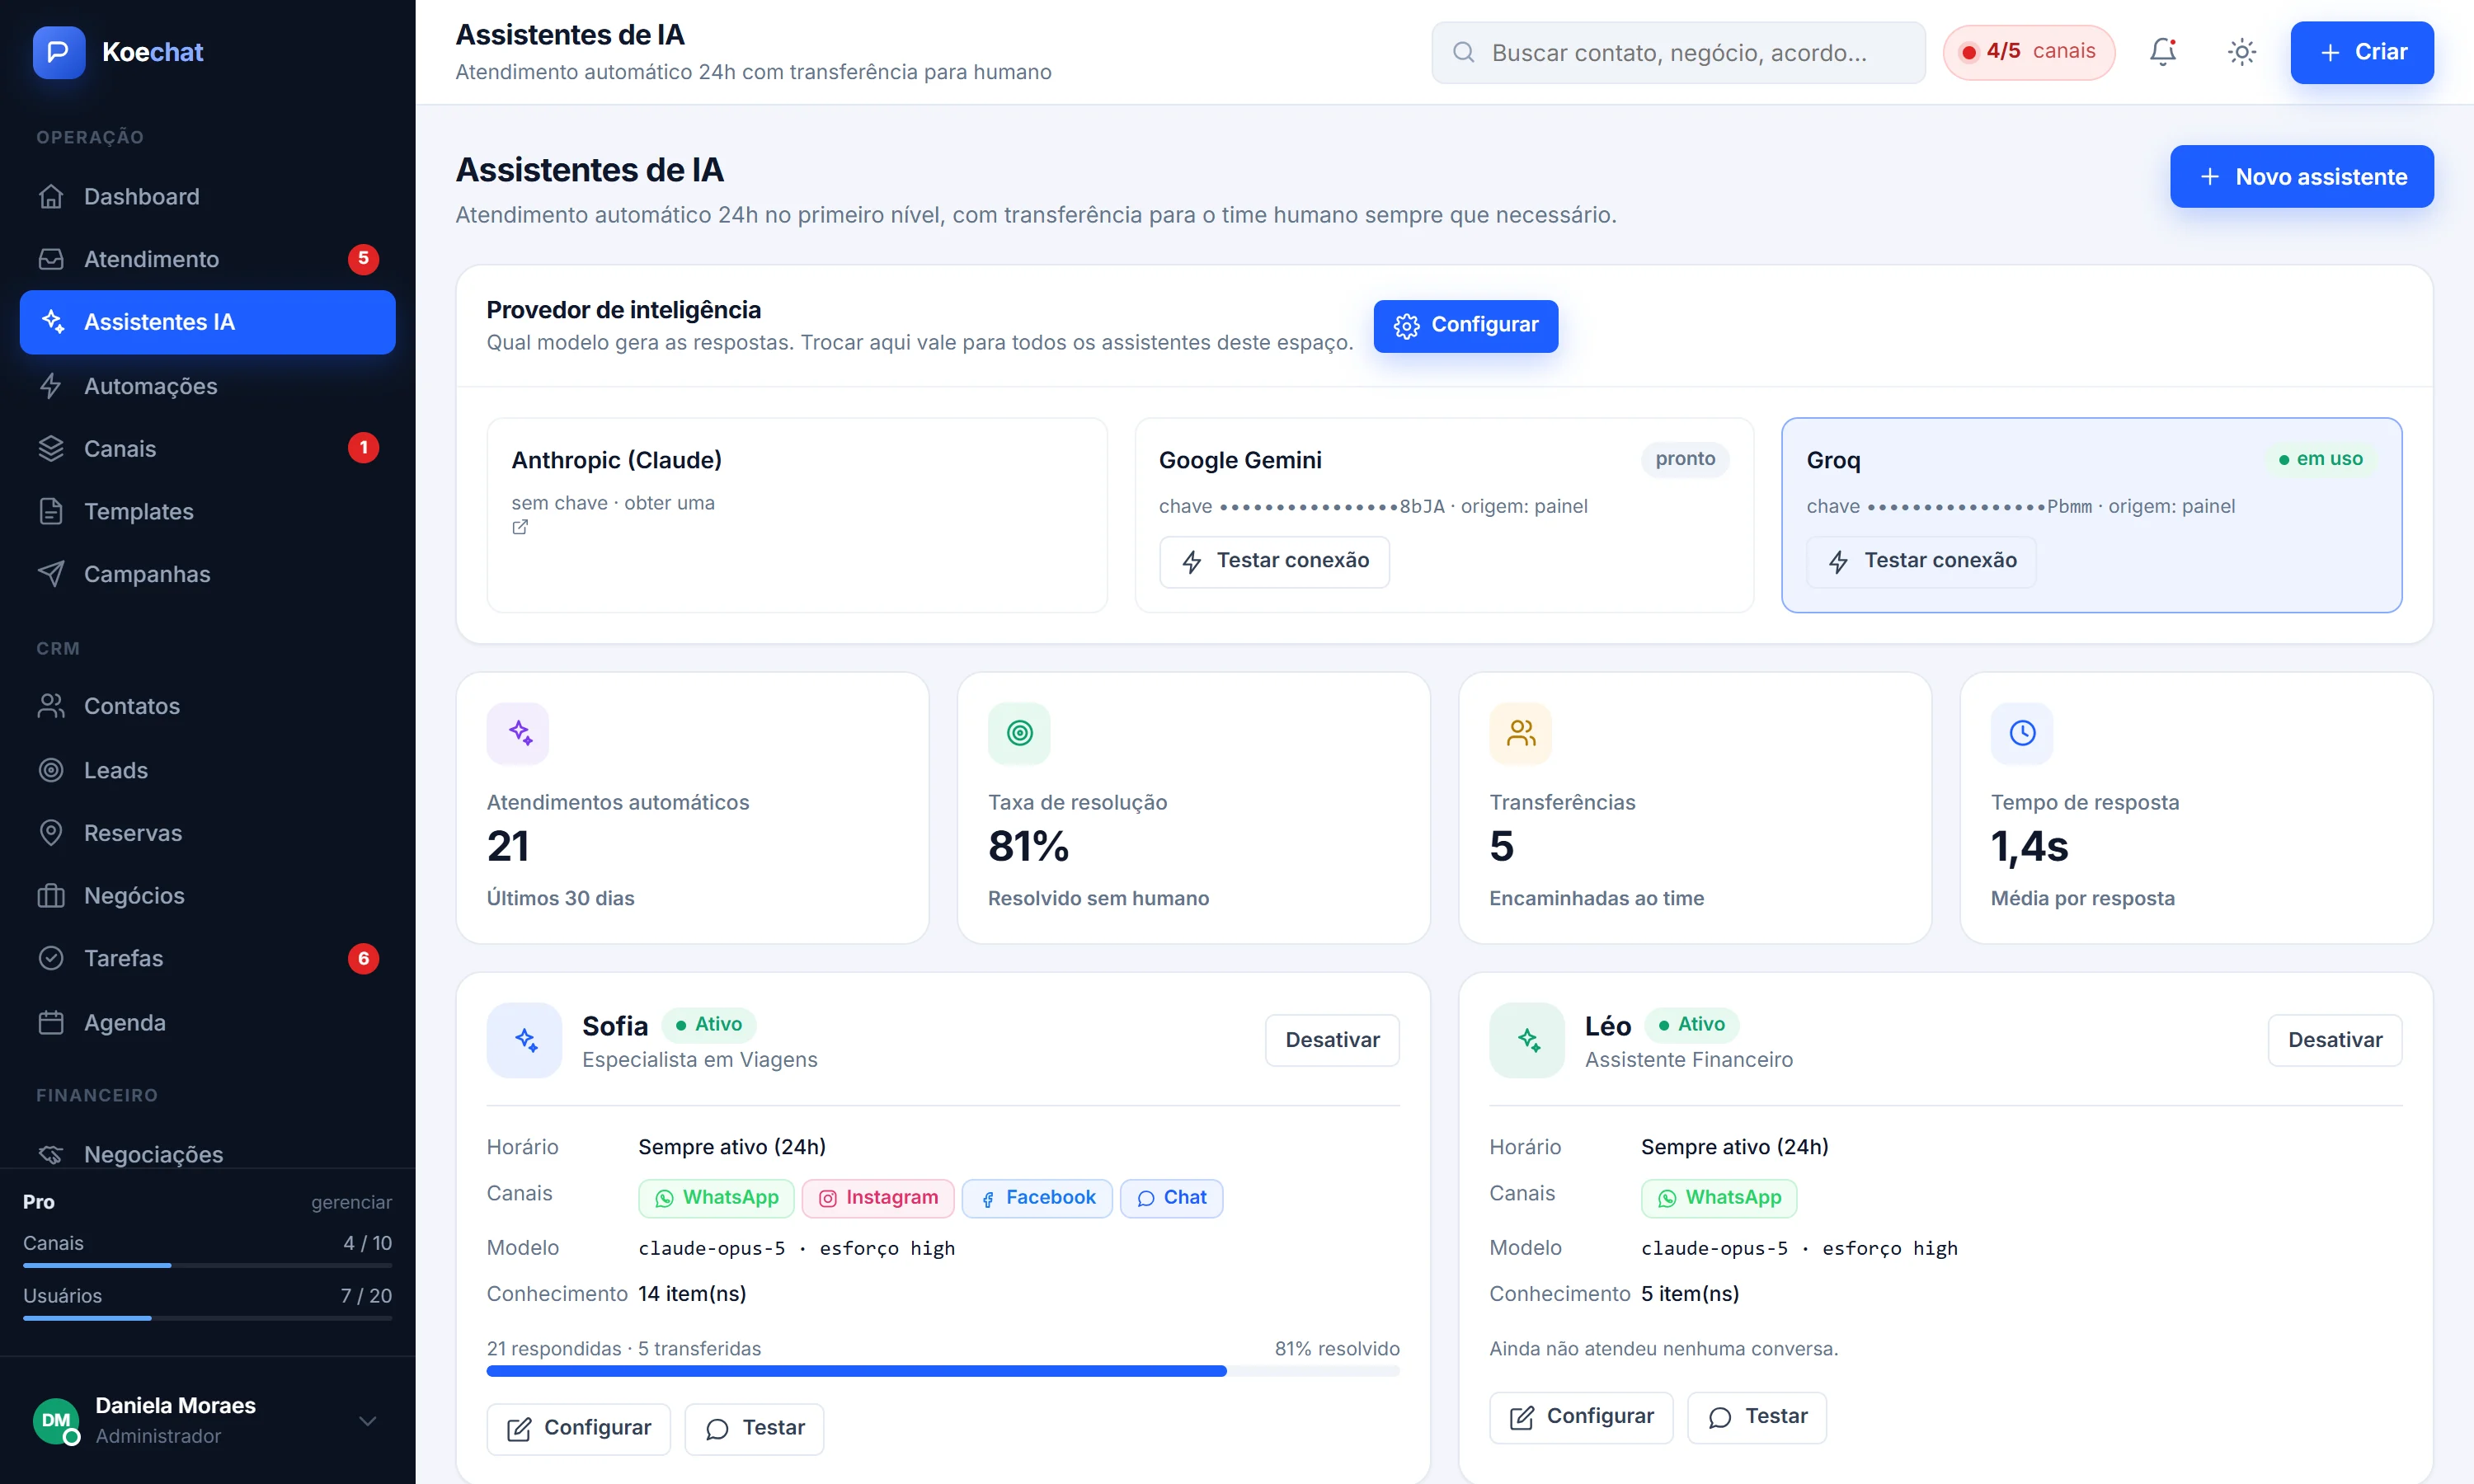Open Negócios page

point(208,896)
